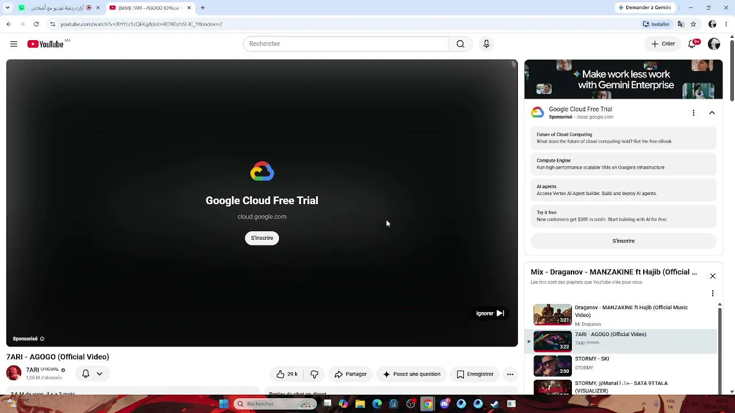735x413 pixels.
Task: Close the 7ARI - AGOGO browser tab
Action: click(189, 8)
